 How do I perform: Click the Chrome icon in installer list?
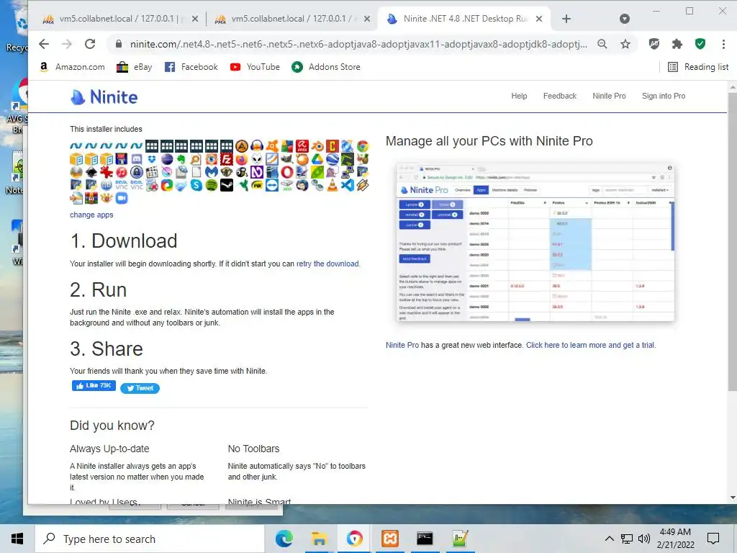click(363, 145)
